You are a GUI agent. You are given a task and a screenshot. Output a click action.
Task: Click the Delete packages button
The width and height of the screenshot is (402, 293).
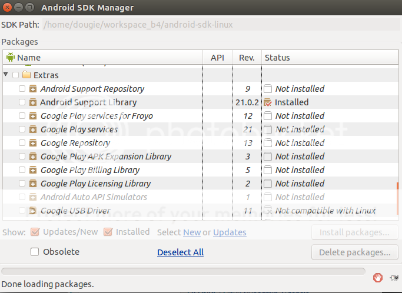355,252
